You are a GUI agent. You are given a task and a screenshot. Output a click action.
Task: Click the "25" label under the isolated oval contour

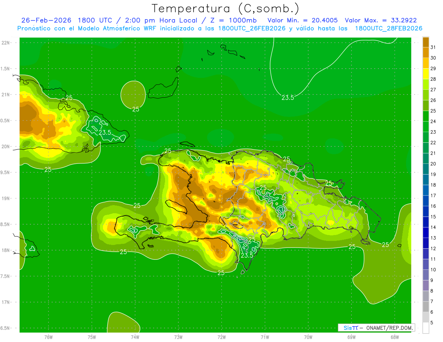135,109
